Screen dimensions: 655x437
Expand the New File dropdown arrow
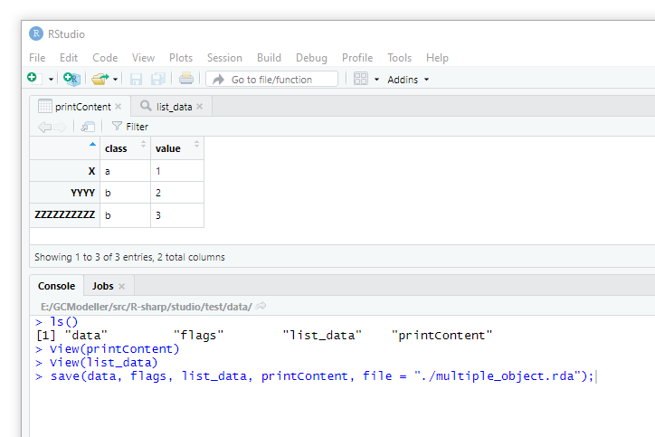tap(52, 80)
